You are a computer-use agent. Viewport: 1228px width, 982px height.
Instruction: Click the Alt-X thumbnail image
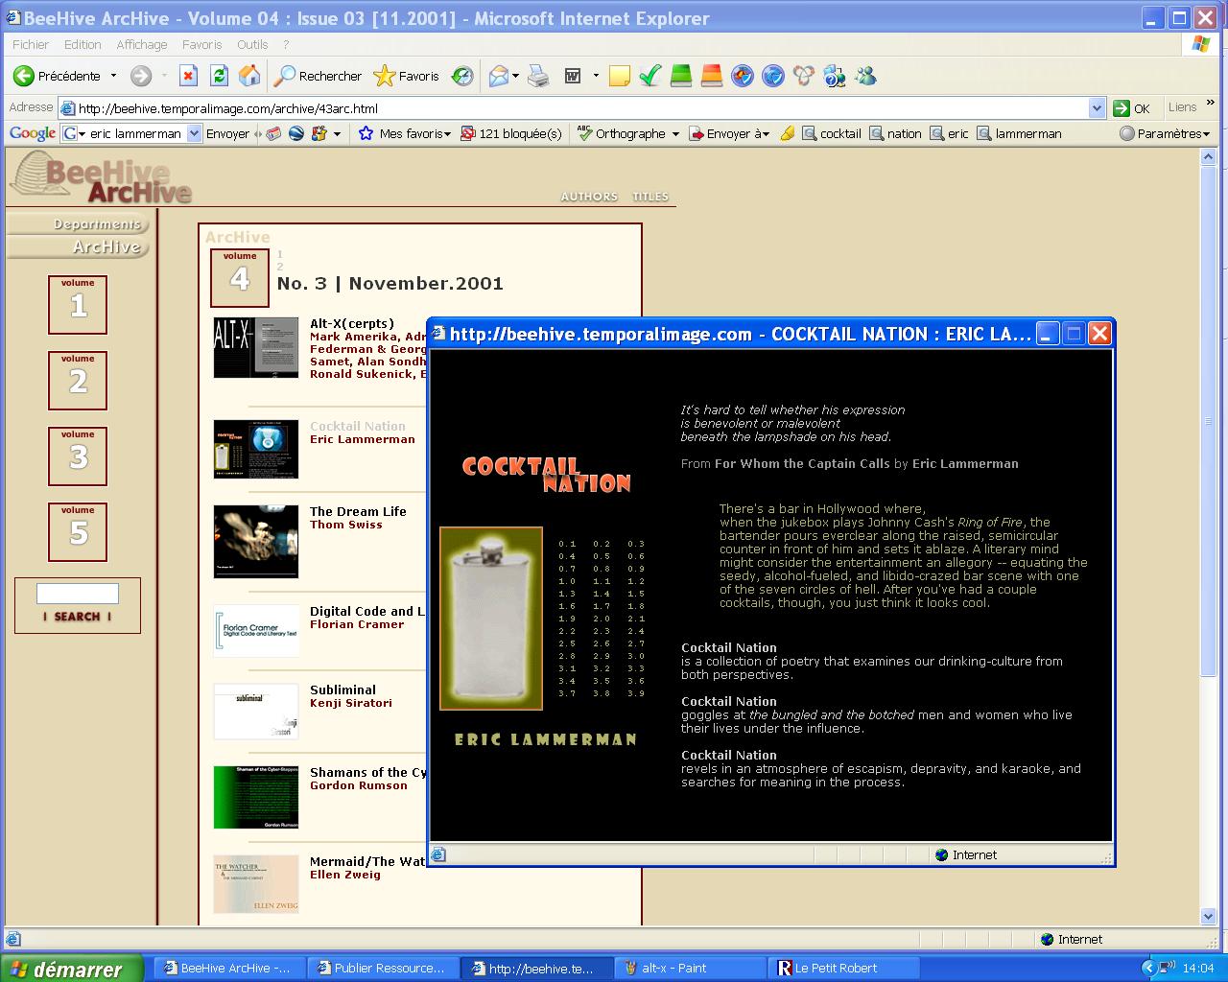pos(256,347)
